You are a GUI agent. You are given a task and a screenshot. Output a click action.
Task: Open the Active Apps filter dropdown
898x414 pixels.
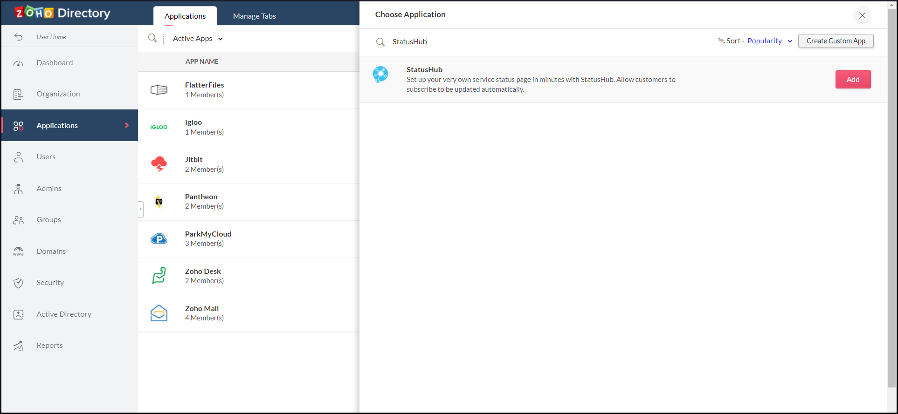coord(198,39)
